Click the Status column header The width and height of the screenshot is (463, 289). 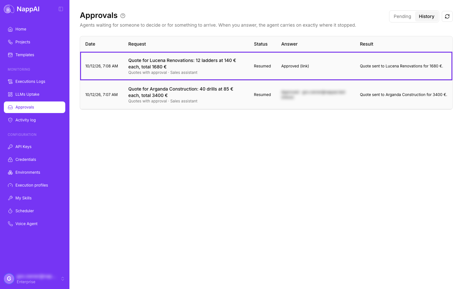point(261,44)
